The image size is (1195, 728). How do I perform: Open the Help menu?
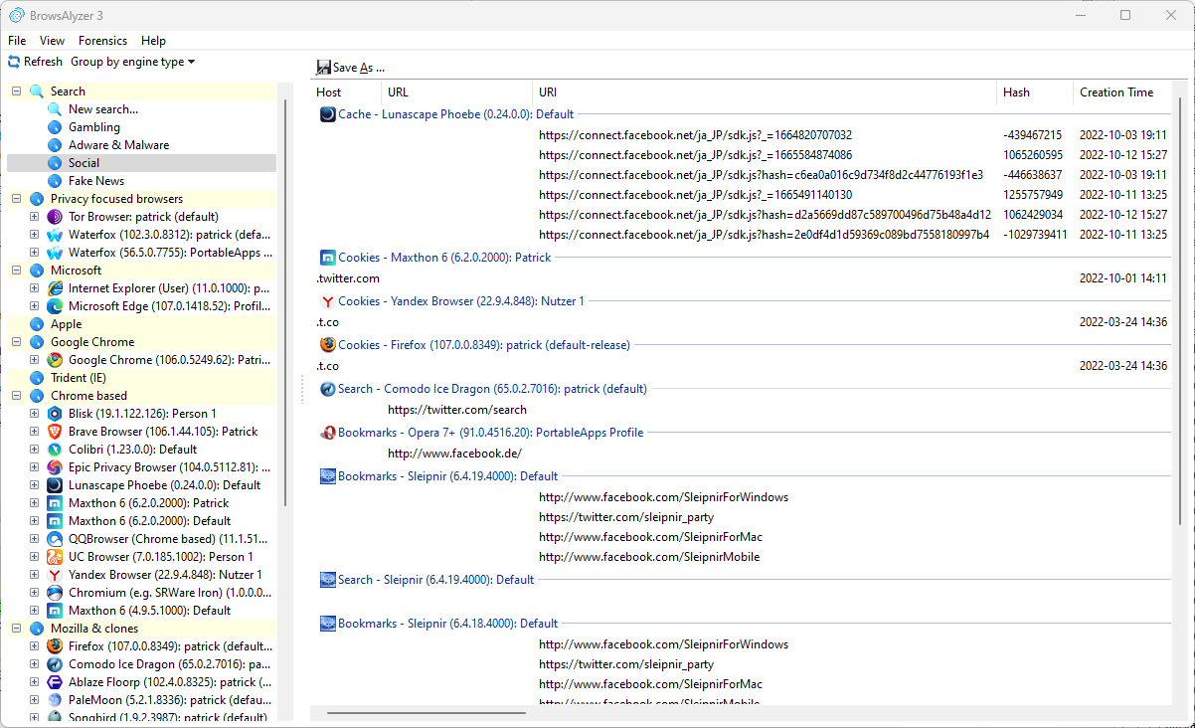pos(153,41)
